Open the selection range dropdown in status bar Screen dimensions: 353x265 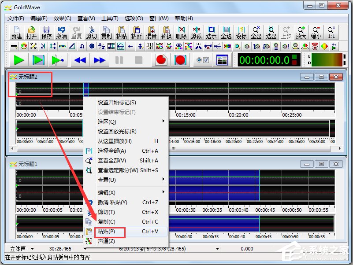(x=217, y=249)
